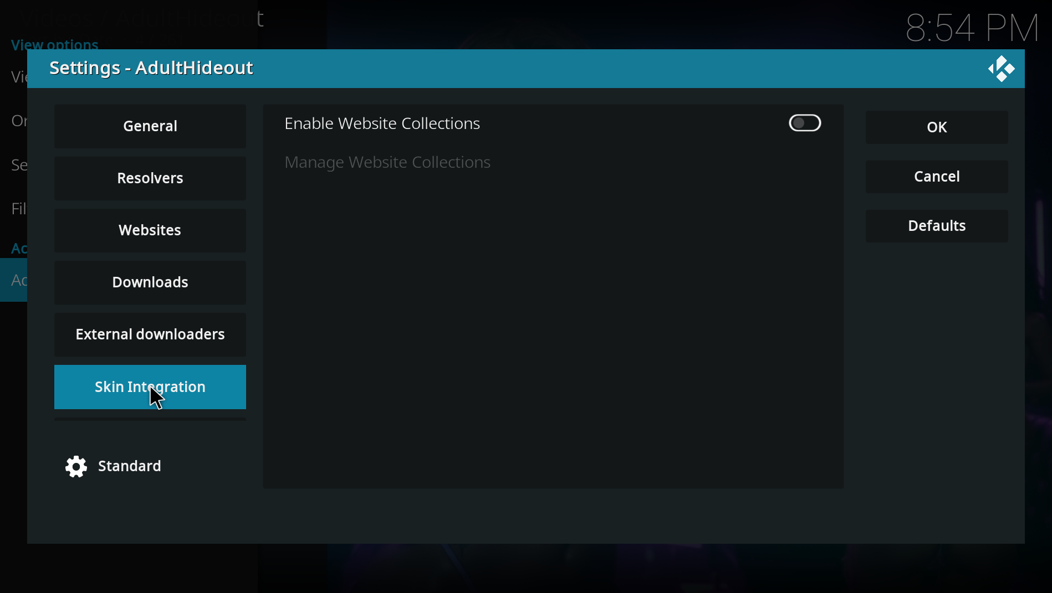
Task: Select the Skin Integration category
Action: (150, 387)
